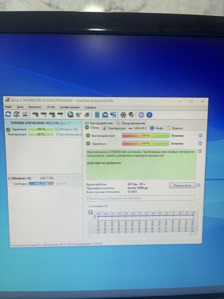This screenshot has width=224, height=299.
Task: Click help icon beside Быстродействие bar
Action: pos(201,135)
